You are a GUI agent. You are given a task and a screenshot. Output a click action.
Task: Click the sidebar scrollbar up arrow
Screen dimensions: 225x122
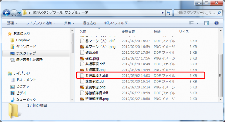pos(72,31)
